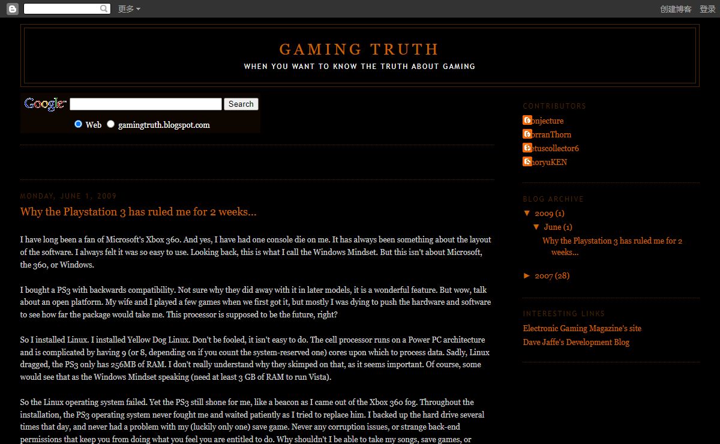Open the June (1) archive link
Screen dimensions: 720x444
click(558, 227)
